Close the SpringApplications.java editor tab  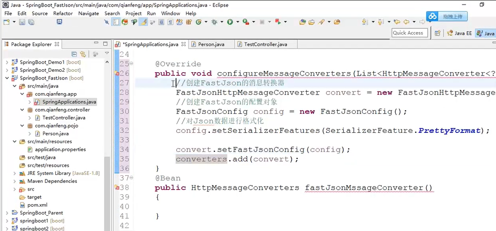coord(184,44)
